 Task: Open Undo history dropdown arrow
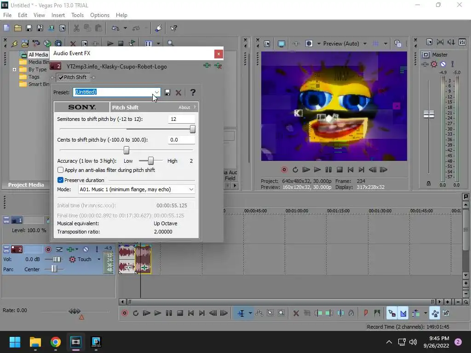(125, 28)
